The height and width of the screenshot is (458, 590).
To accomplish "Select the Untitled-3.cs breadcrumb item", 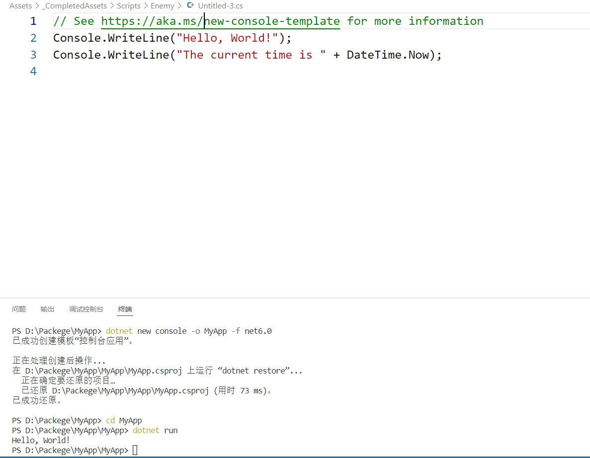I will point(221,5).
